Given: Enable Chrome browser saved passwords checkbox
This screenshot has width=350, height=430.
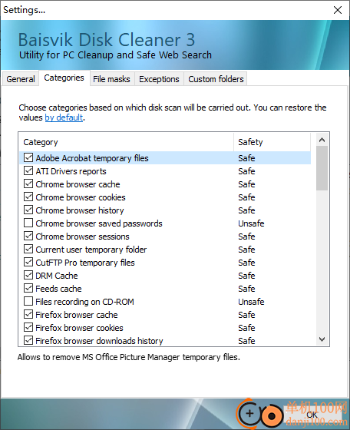Looking at the screenshot, I should click(28, 223).
